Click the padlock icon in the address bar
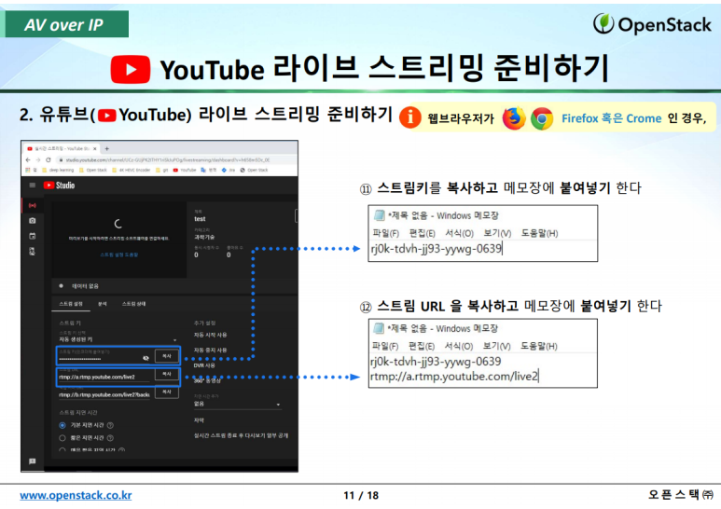This screenshot has height=509, width=721. pos(61,159)
